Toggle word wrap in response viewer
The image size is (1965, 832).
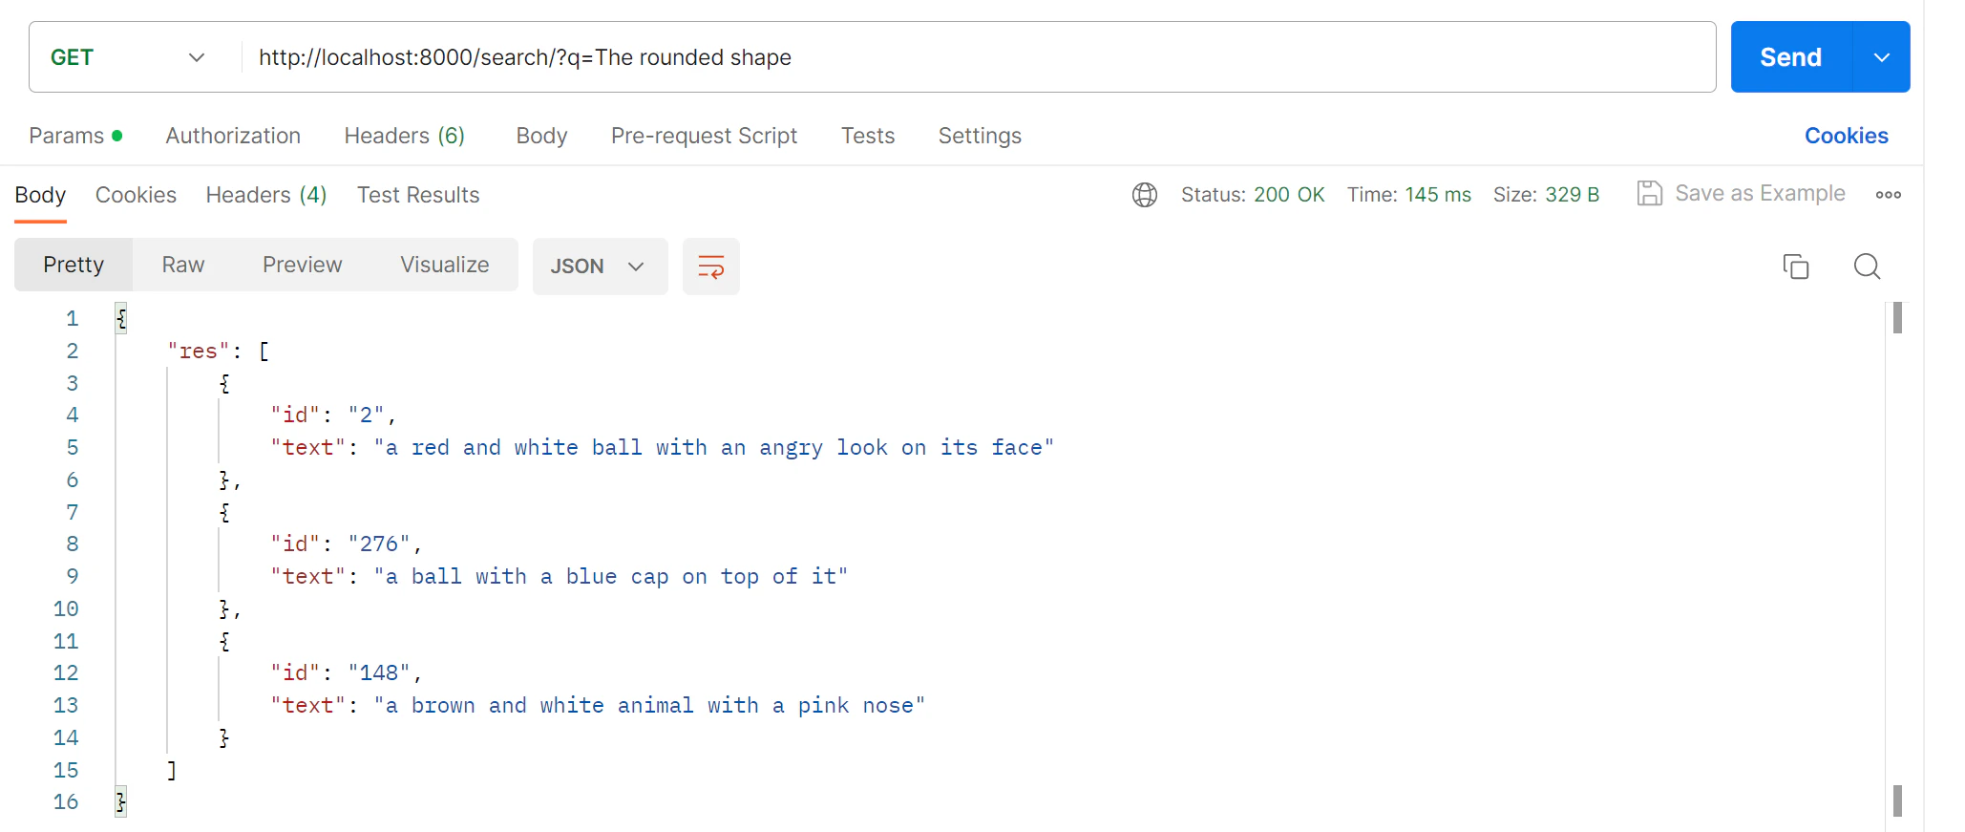[710, 267]
